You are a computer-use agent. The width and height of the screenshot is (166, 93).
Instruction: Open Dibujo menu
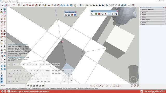[x=19, y=3]
